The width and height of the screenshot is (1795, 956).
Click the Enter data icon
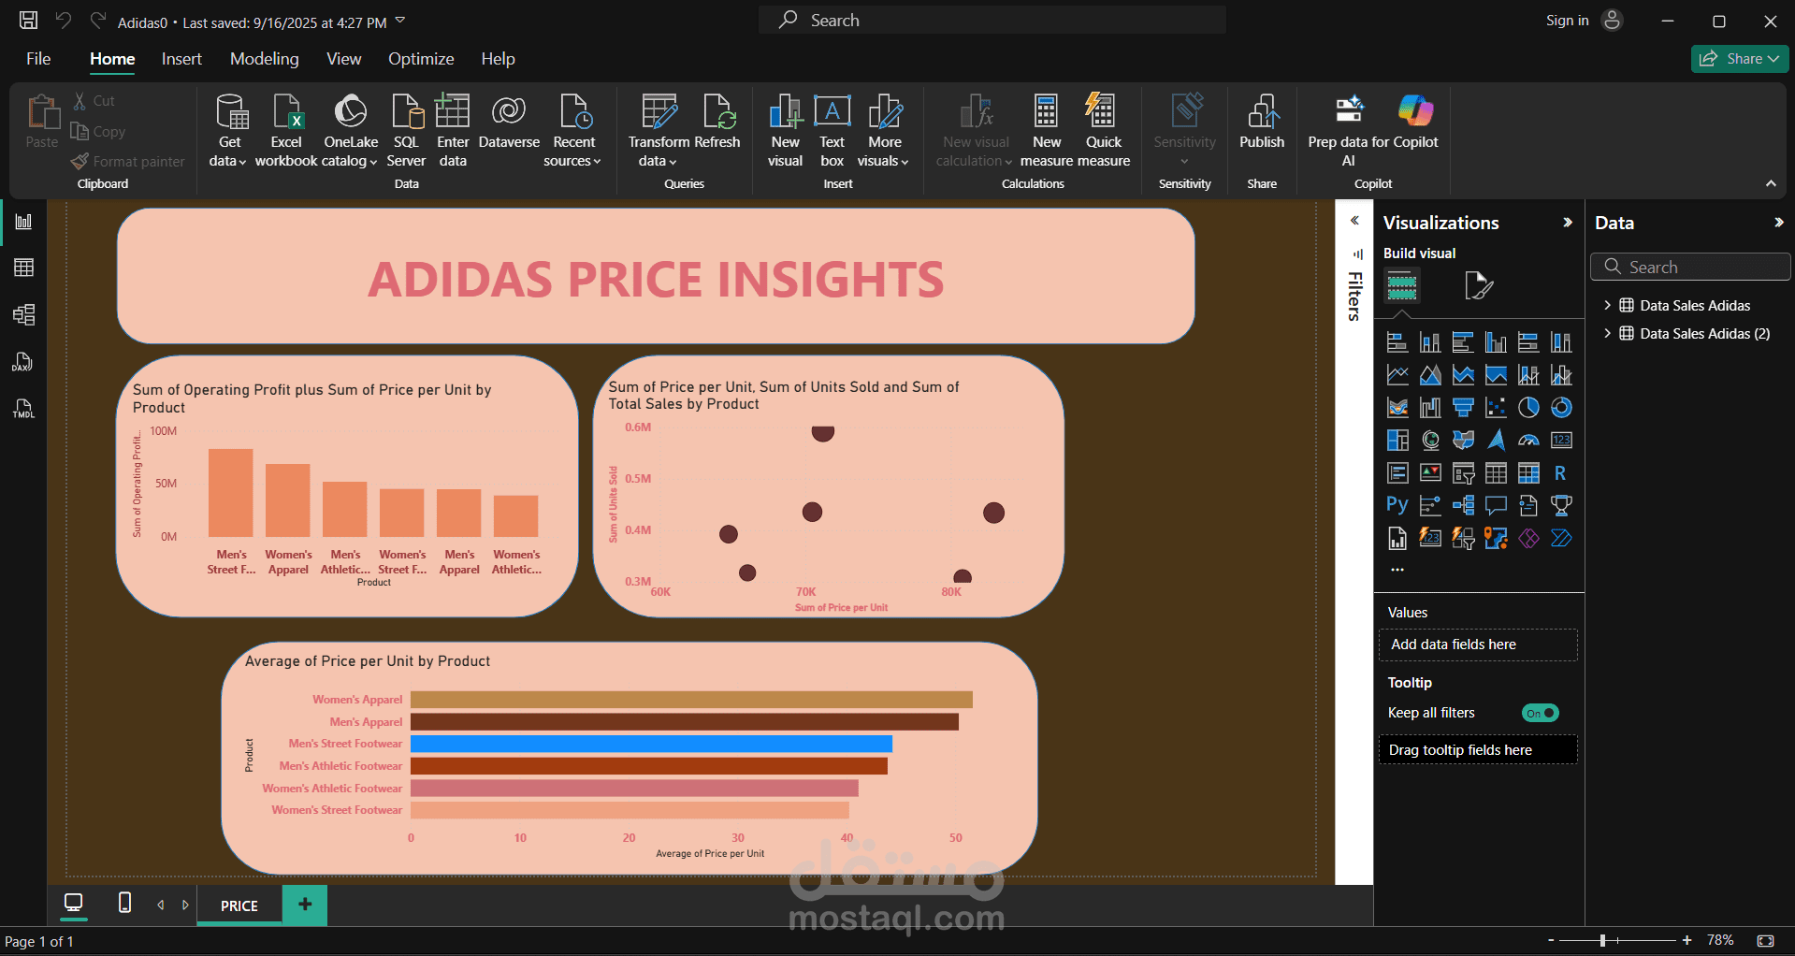tap(453, 111)
